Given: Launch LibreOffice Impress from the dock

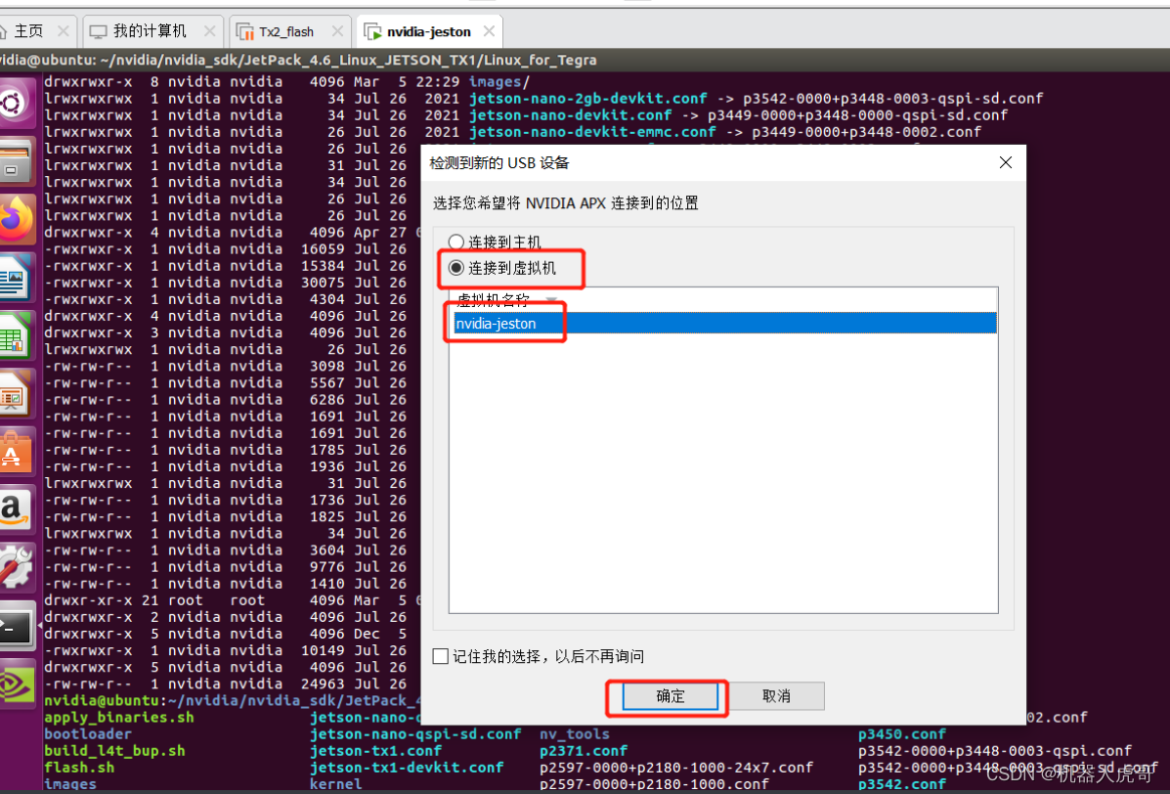Looking at the screenshot, I should [x=18, y=393].
